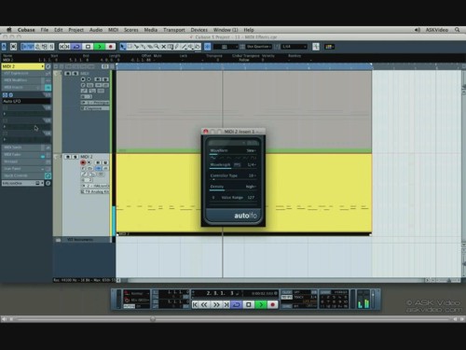Select the Mute X tool

(164, 47)
